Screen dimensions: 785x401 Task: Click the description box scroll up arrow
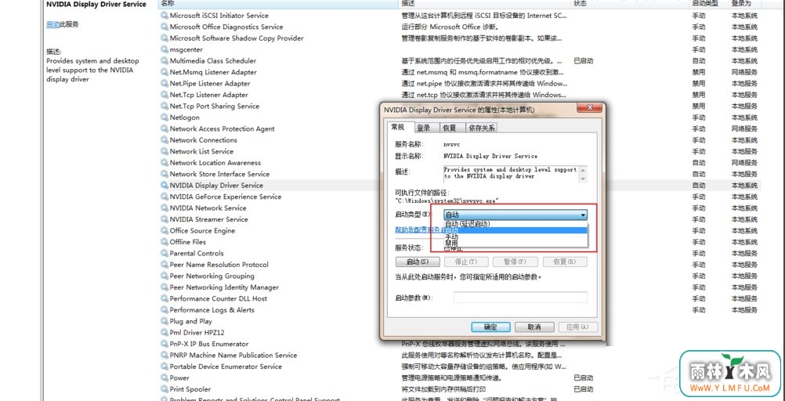click(x=583, y=169)
